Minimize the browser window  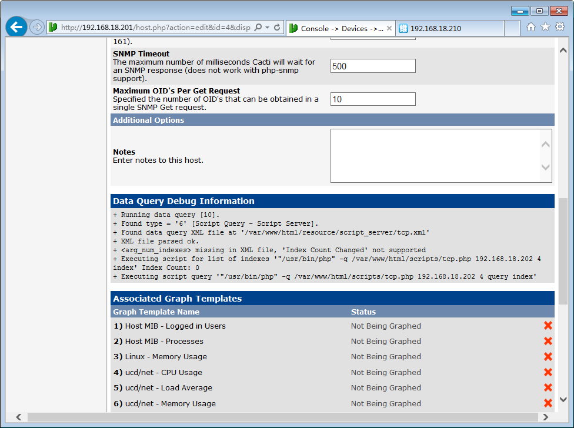[x=520, y=11]
